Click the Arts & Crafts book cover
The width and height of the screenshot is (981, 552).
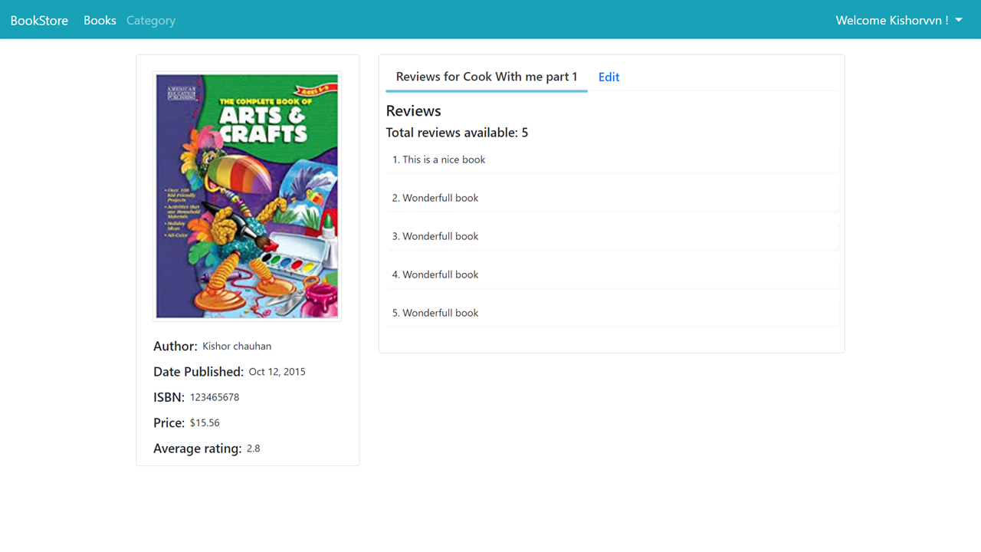tap(247, 196)
